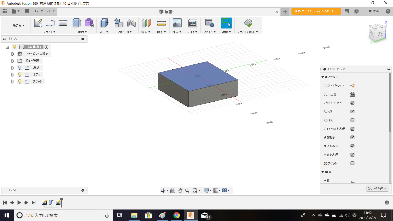This screenshot has width=393, height=221.
Task: Click the construct plane icon
Action: coord(146,23)
